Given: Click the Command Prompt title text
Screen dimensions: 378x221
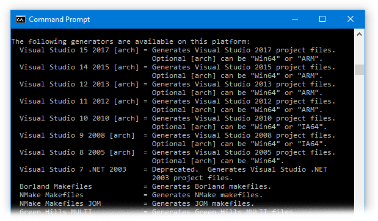Looking at the screenshot, I should click(59, 19).
